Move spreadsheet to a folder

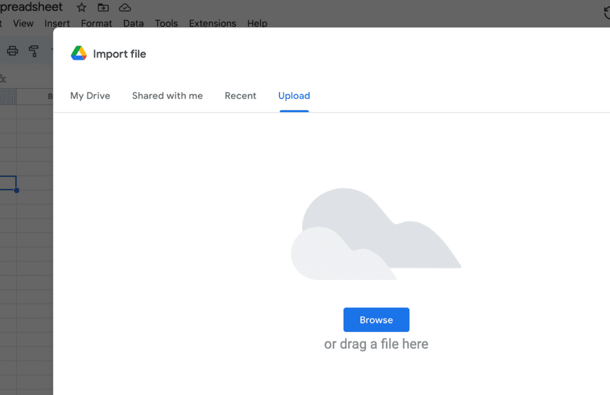pyautogui.click(x=103, y=7)
